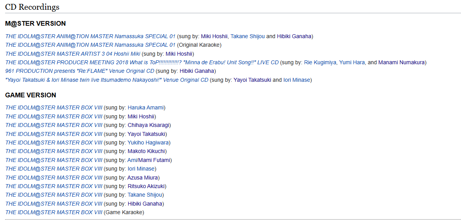
Task: Open MASTER ARTIST 3 04 Hoshii Miki link
Action: 73,54
